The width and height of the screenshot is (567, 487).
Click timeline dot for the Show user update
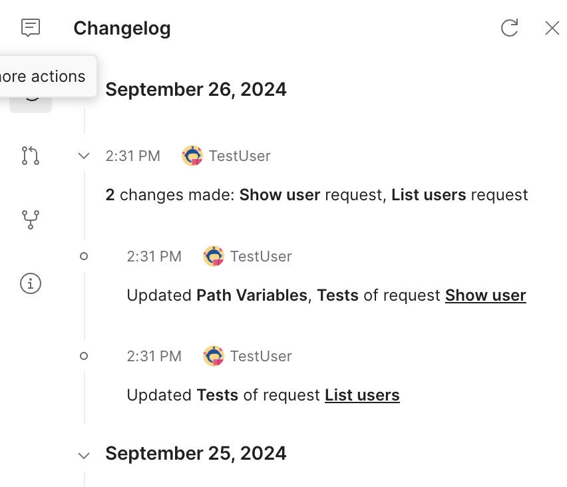pos(84,256)
